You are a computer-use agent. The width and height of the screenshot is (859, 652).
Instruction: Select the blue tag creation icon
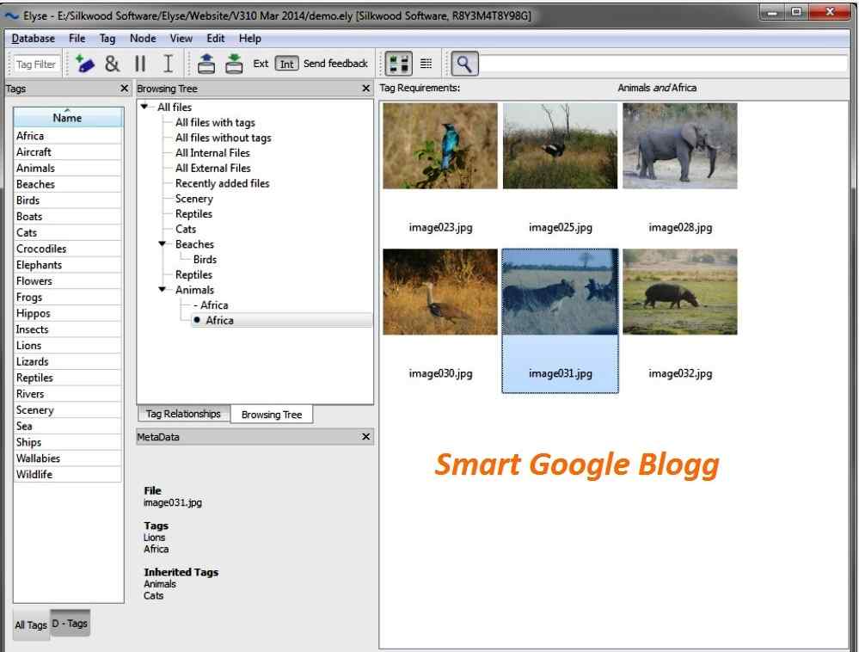pyautogui.click(x=83, y=63)
